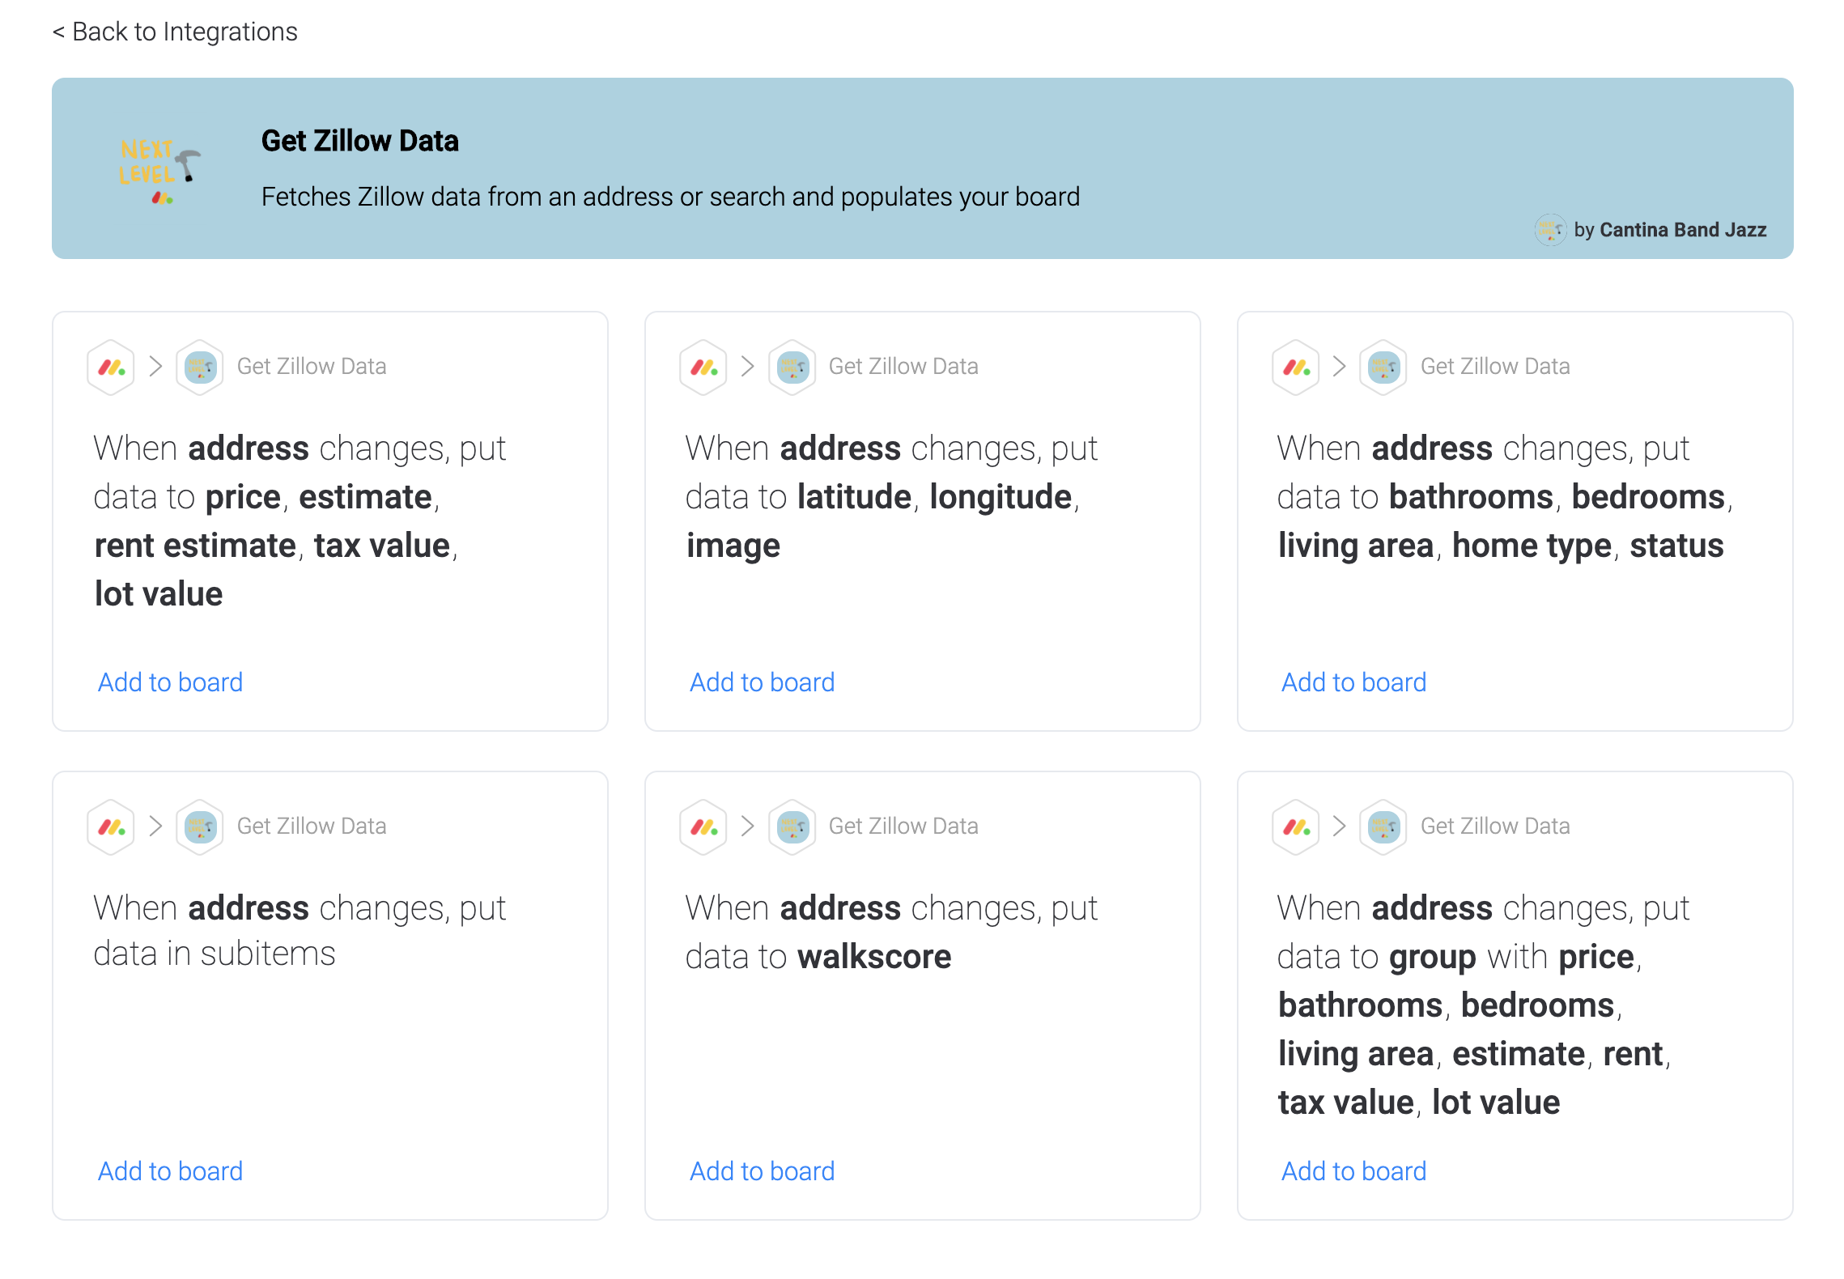
Task: Click the Get Zillow Data banner title
Action: click(x=359, y=141)
